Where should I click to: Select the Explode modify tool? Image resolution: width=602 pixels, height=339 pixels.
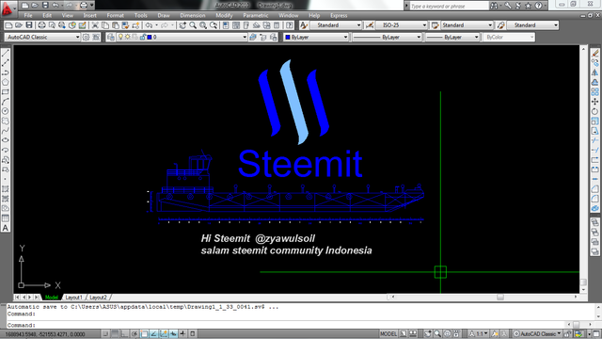[594, 208]
